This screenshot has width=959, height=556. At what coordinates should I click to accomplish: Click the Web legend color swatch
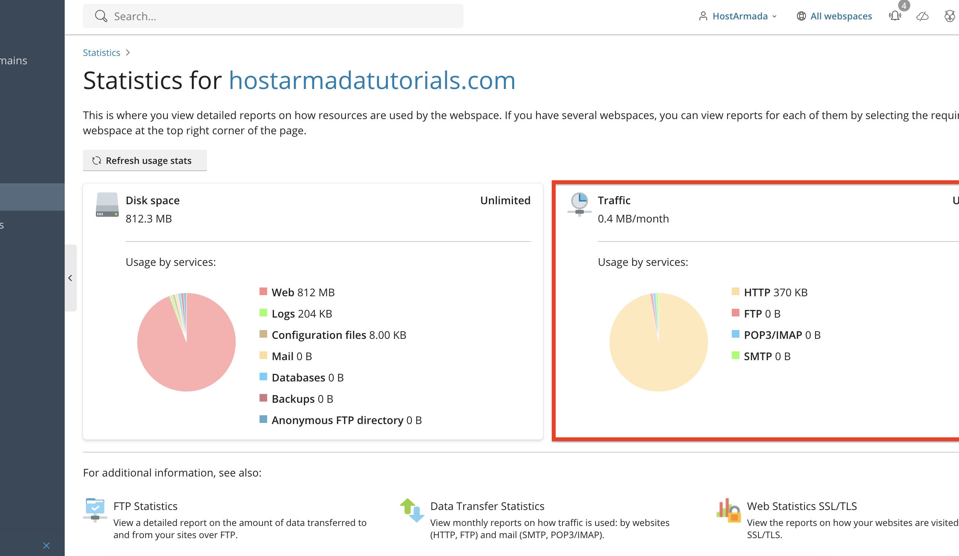click(x=263, y=292)
